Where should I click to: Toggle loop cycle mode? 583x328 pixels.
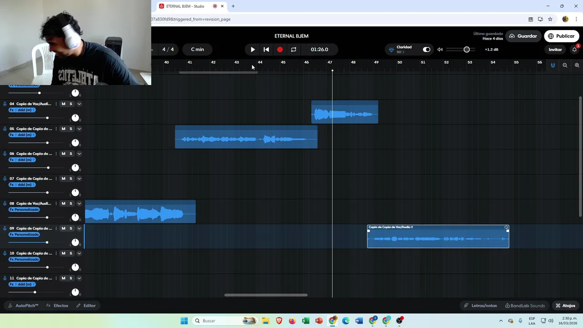293,49
